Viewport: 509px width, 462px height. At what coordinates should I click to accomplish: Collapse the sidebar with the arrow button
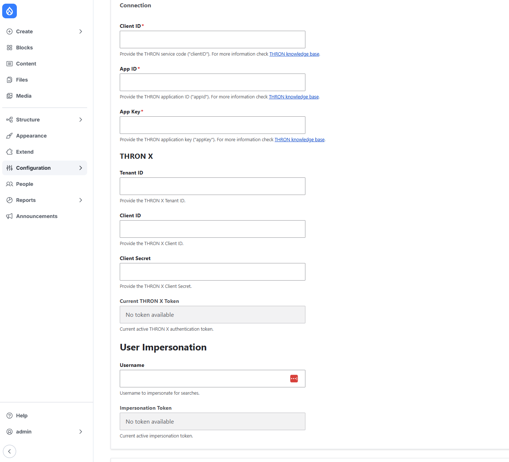click(10, 451)
